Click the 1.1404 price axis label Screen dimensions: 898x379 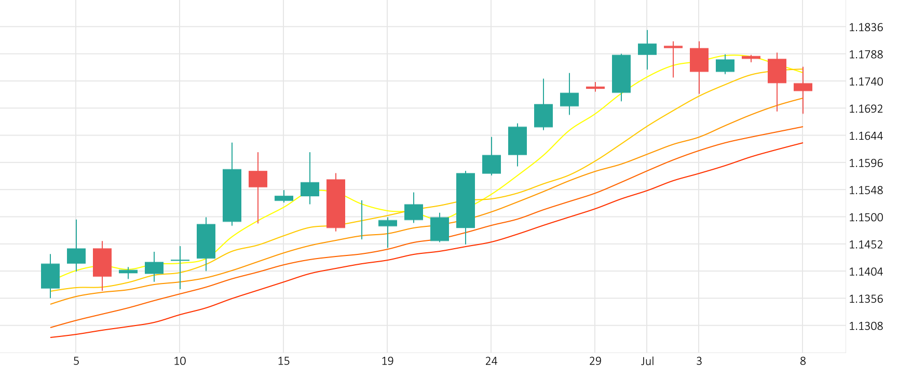[x=866, y=272]
